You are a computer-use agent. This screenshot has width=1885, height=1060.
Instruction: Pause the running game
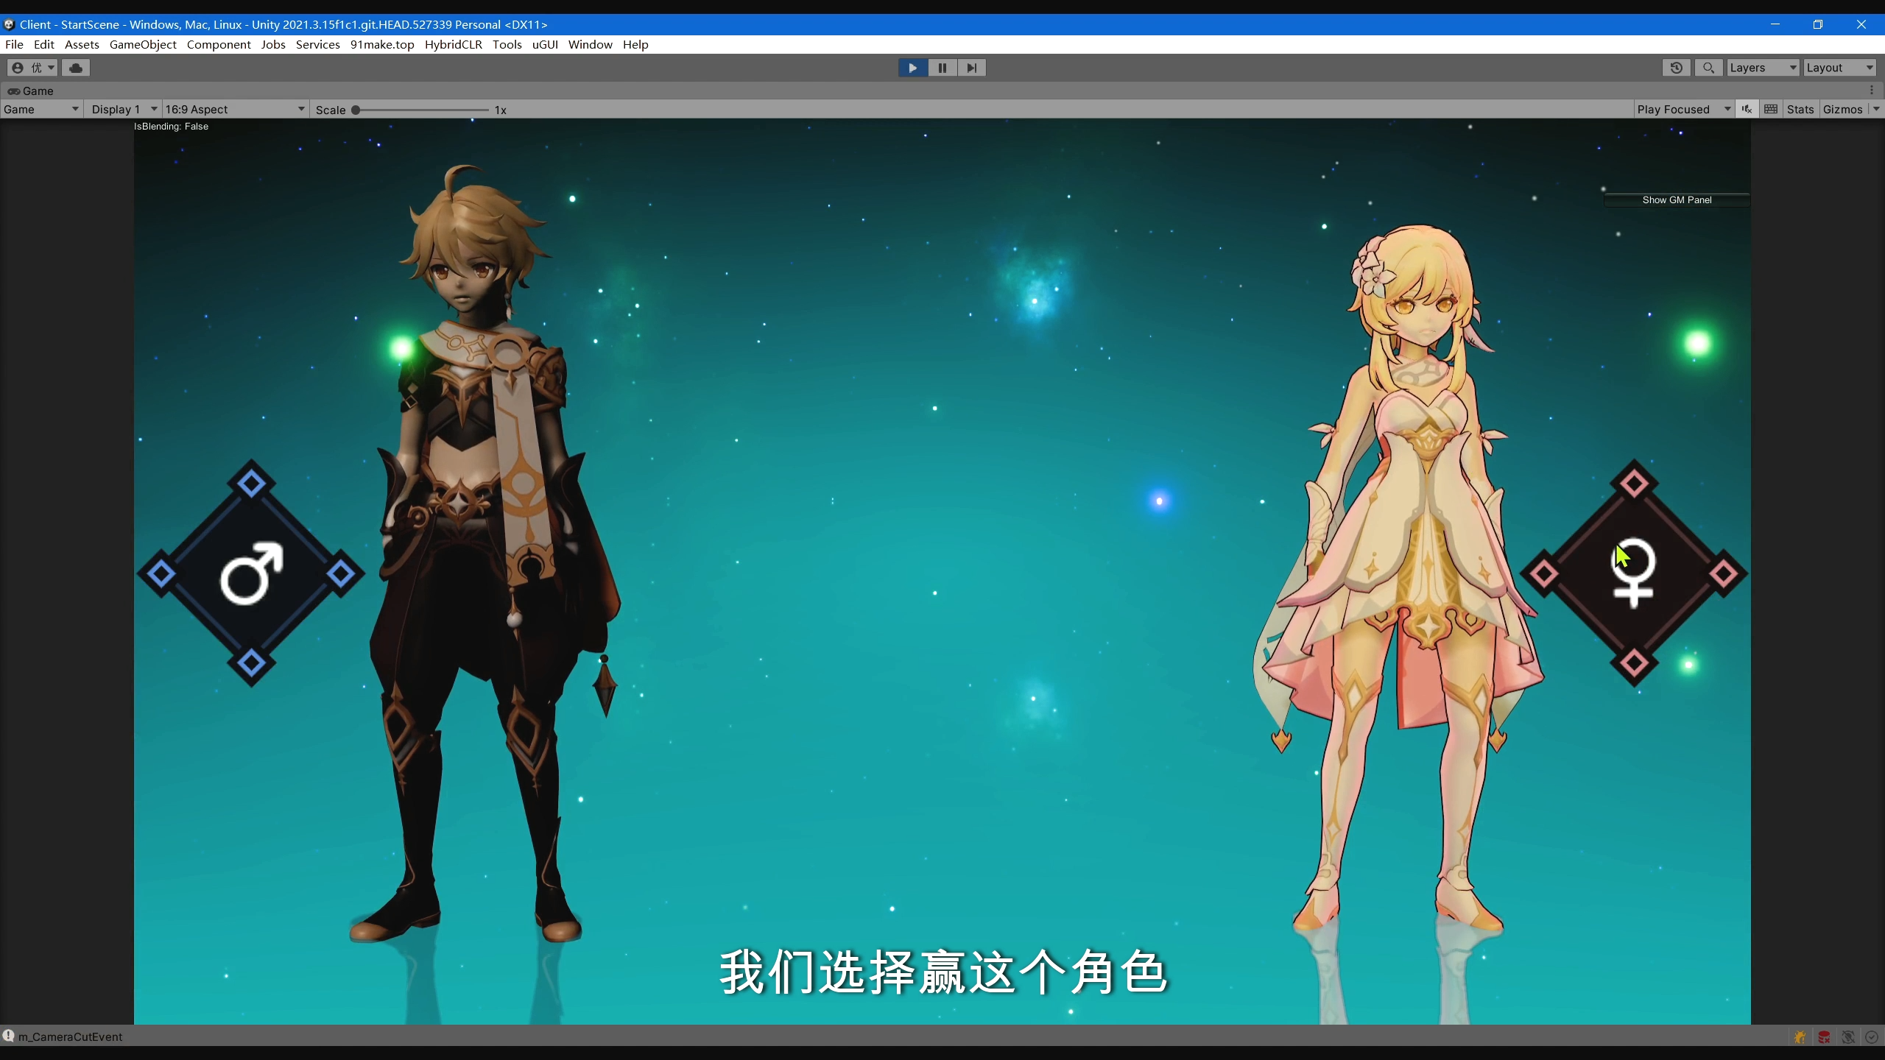point(942,68)
